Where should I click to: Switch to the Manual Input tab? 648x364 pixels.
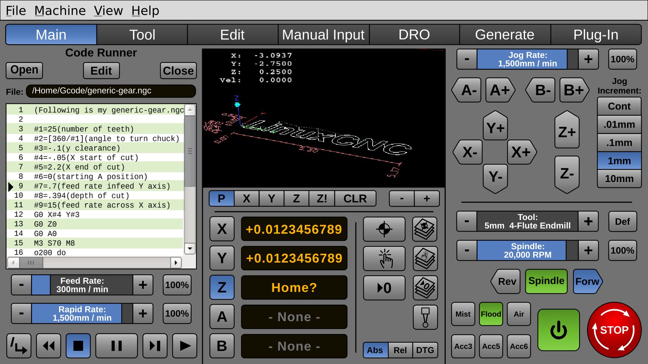pos(323,35)
